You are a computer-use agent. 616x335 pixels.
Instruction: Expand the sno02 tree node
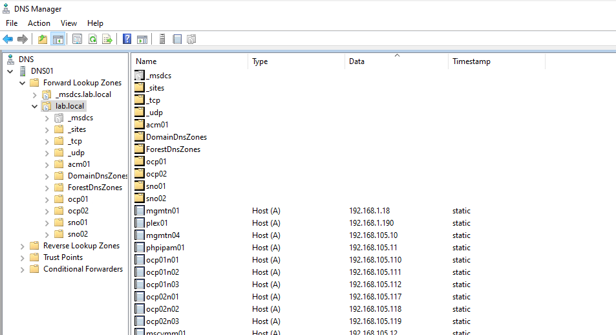point(47,234)
